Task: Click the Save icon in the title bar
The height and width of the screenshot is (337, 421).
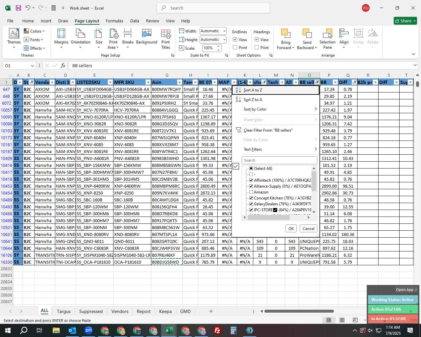Action: 18,8
